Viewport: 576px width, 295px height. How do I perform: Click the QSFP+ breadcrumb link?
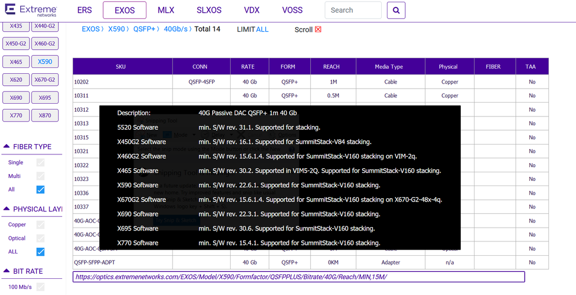click(x=144, y=29)
